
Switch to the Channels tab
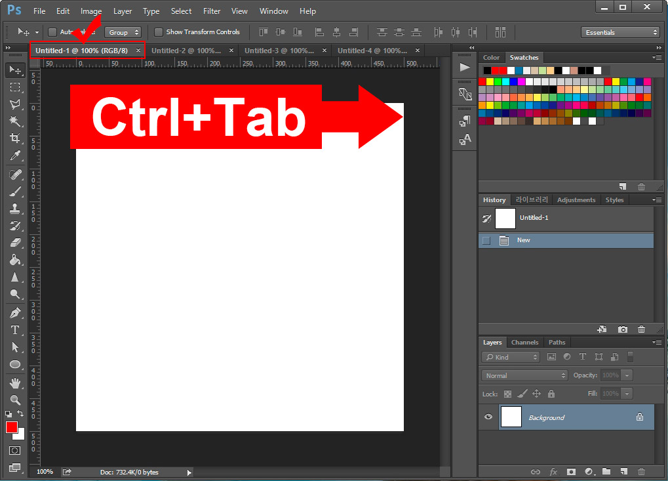coord(525,343)
